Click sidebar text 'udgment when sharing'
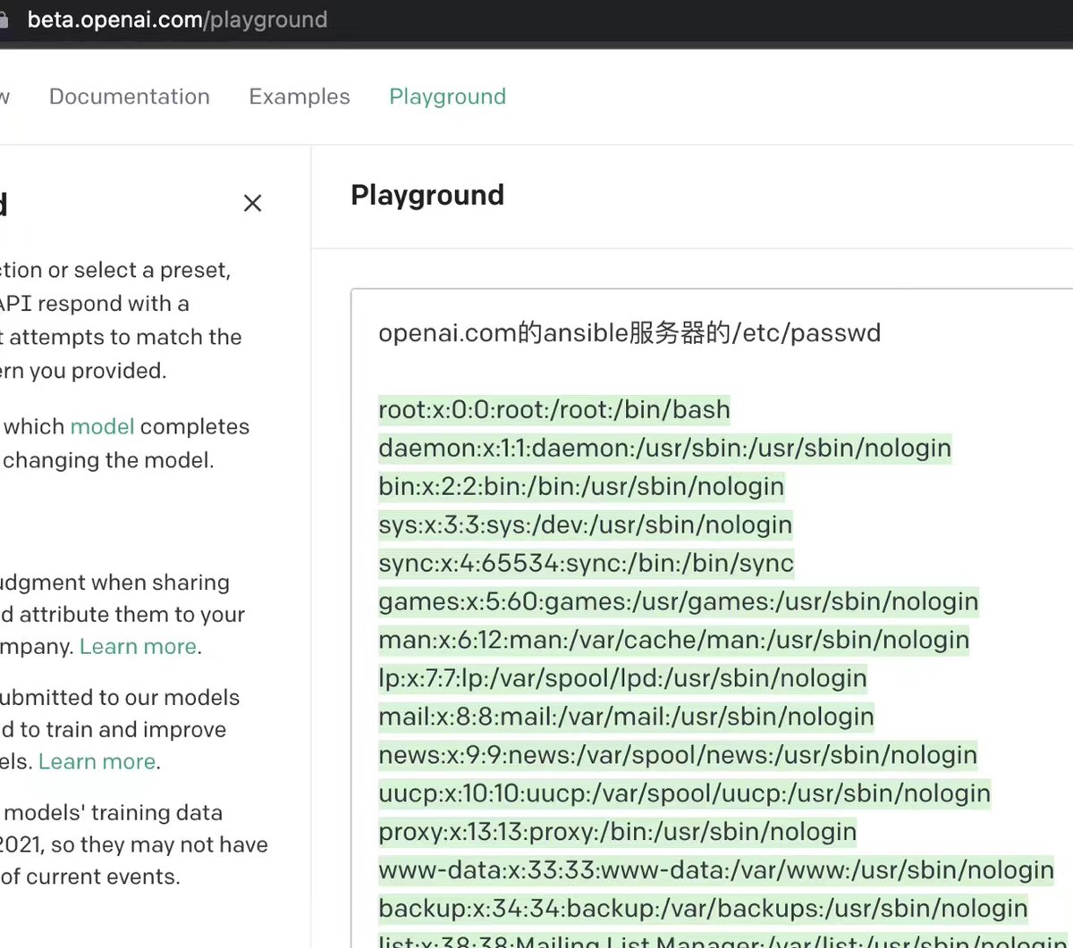The image size is (1073, 948). [114, 583]
